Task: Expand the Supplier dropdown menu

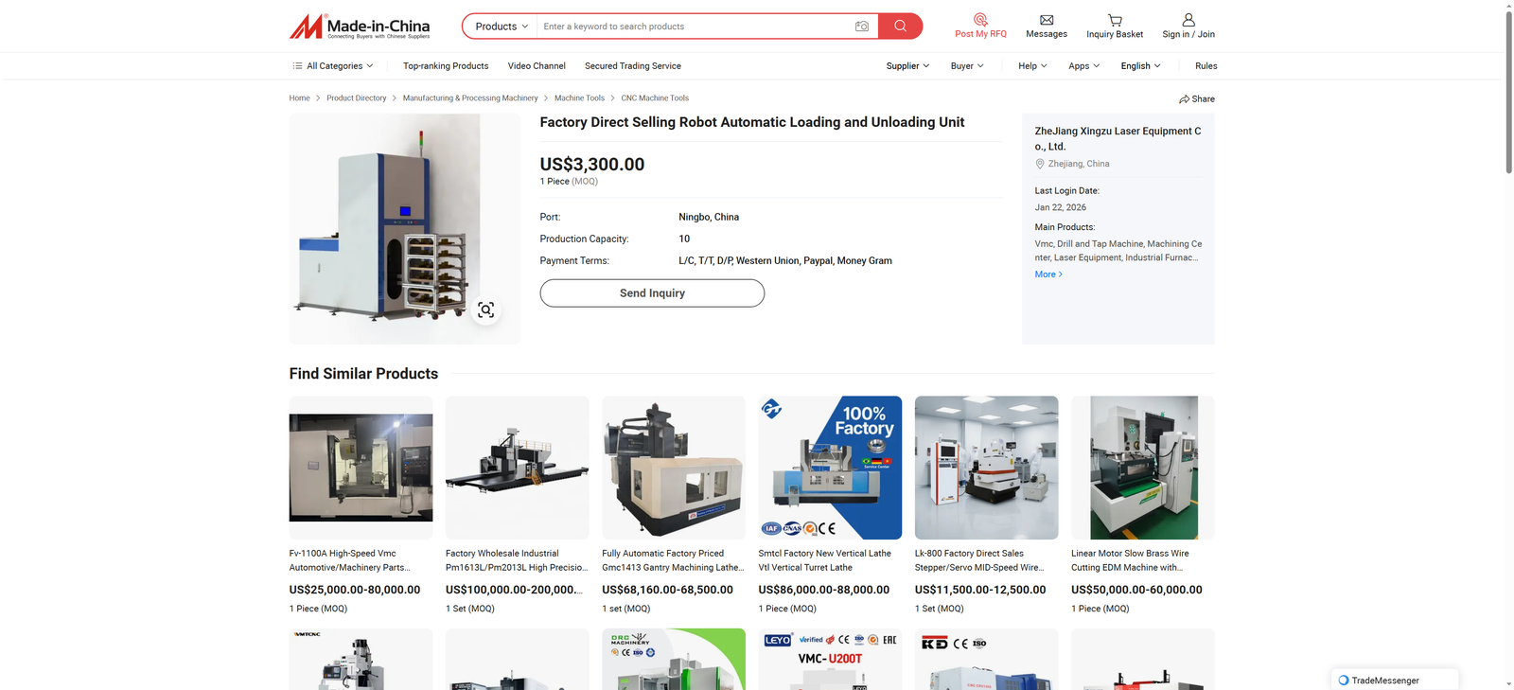Action: click(907, 66)
